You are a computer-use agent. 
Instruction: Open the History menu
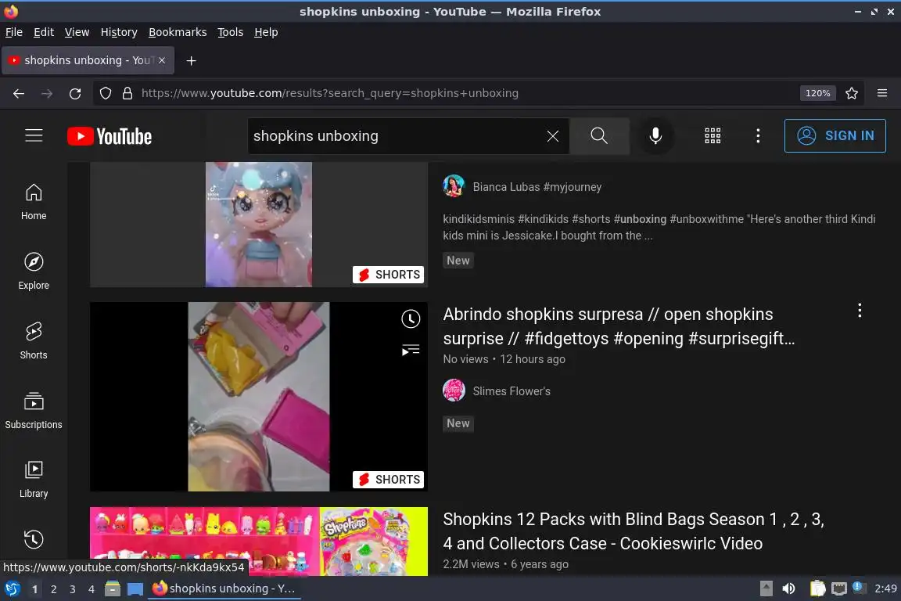(119, 32)
